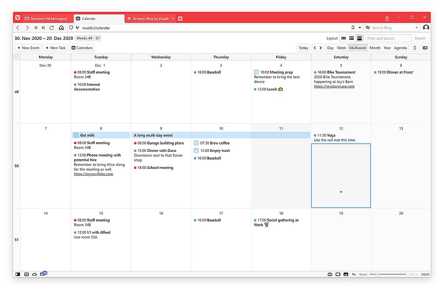Open the myportfolio.com link
444x289 pixels.
tap(94, 174)
